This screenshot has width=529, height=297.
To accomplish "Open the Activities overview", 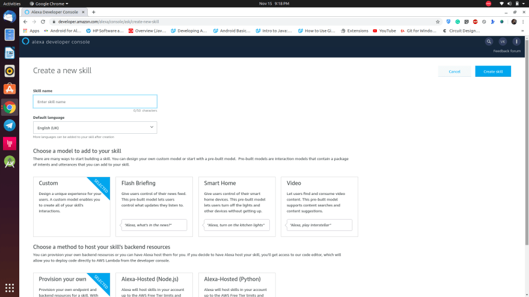I will coord(12,4).
